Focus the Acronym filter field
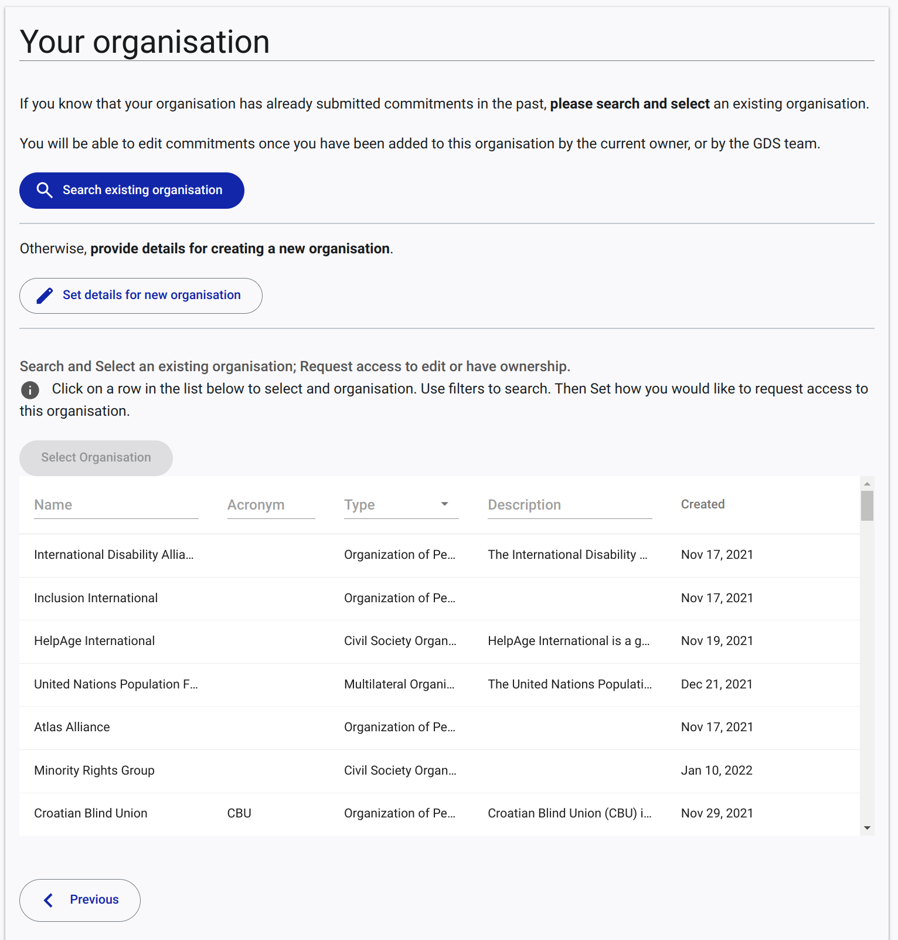The width and height of the screenshot is (898, 940). tap(271, 505)
